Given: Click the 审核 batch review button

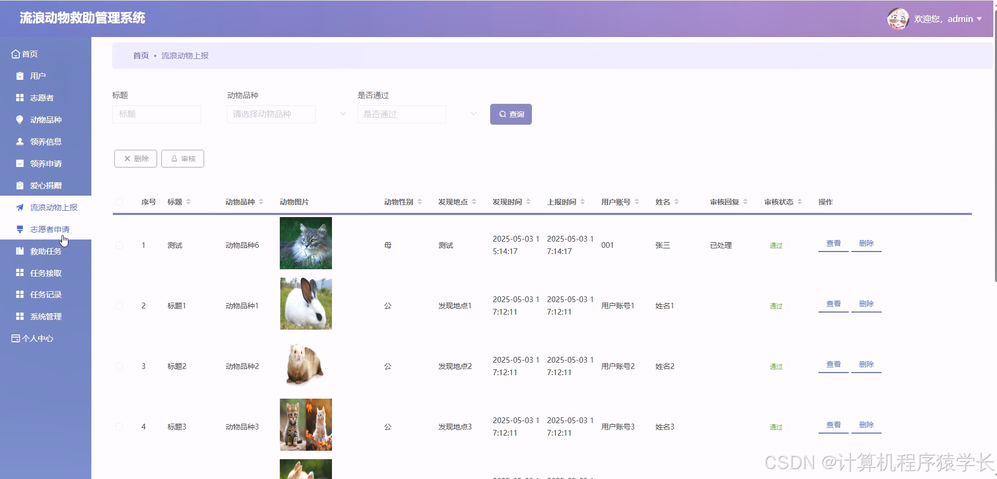Looking at the screenshot, I should (182, 158).
